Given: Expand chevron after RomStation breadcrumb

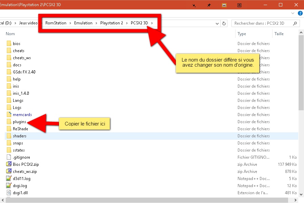Looking at the screenshot, I should coord(70,23).
